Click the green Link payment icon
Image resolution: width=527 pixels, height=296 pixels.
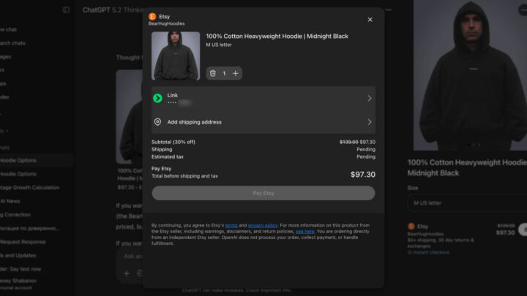pos(157,98)
